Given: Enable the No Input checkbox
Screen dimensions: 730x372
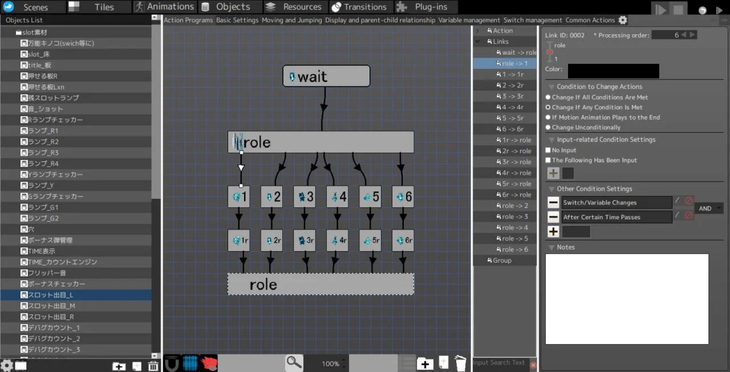Looking at the screenshot, I should [549, 150].
